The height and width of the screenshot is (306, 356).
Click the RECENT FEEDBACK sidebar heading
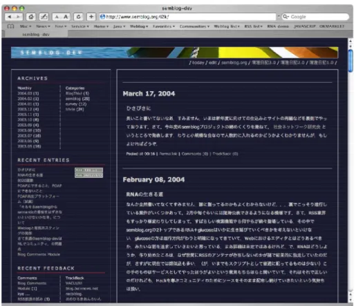(x=46, y=269)
